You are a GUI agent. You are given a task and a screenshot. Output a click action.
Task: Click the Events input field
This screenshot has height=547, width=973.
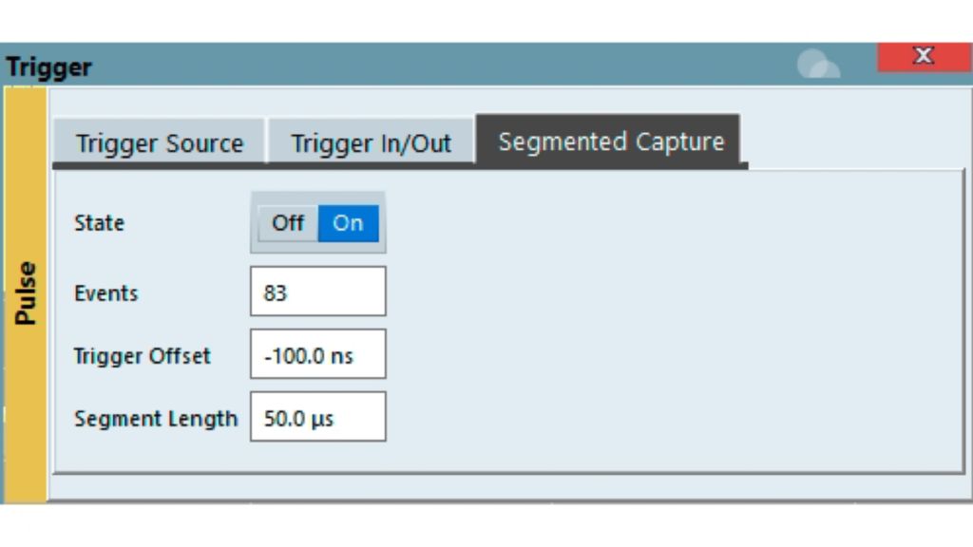(x=318, y=292)
